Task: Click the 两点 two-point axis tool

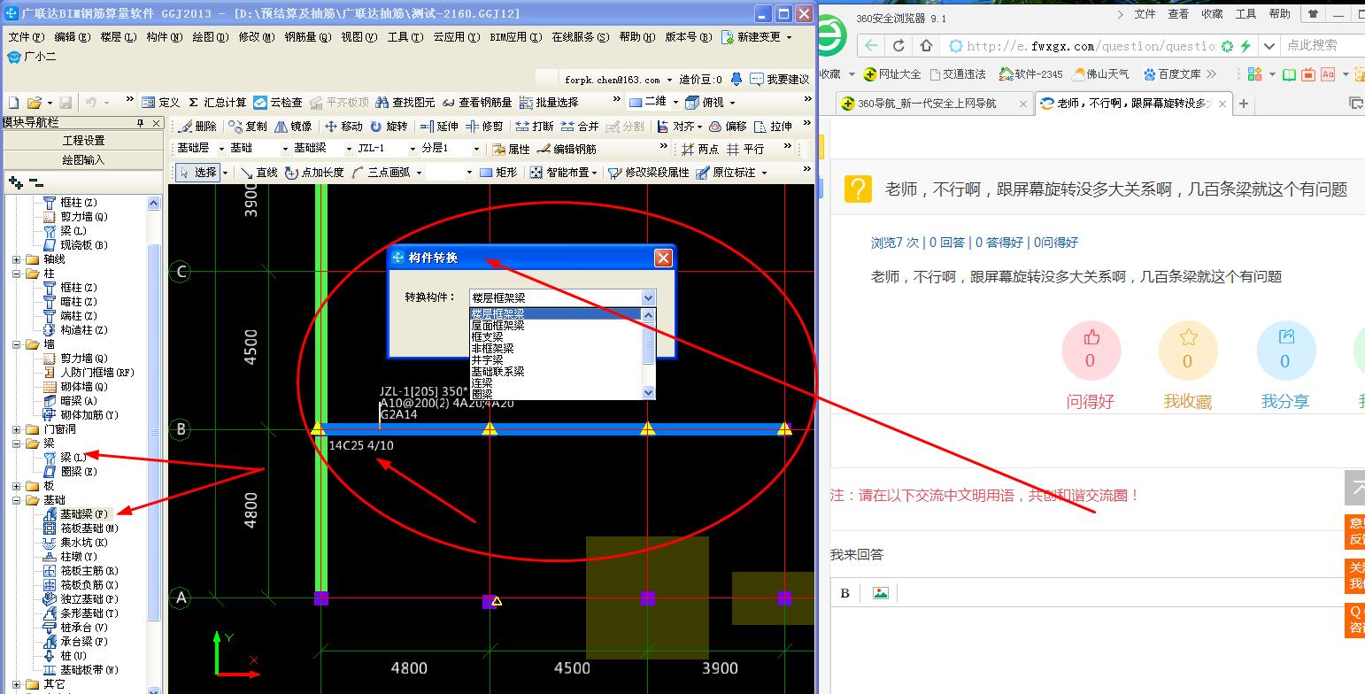Action: [x=699, y=149]
